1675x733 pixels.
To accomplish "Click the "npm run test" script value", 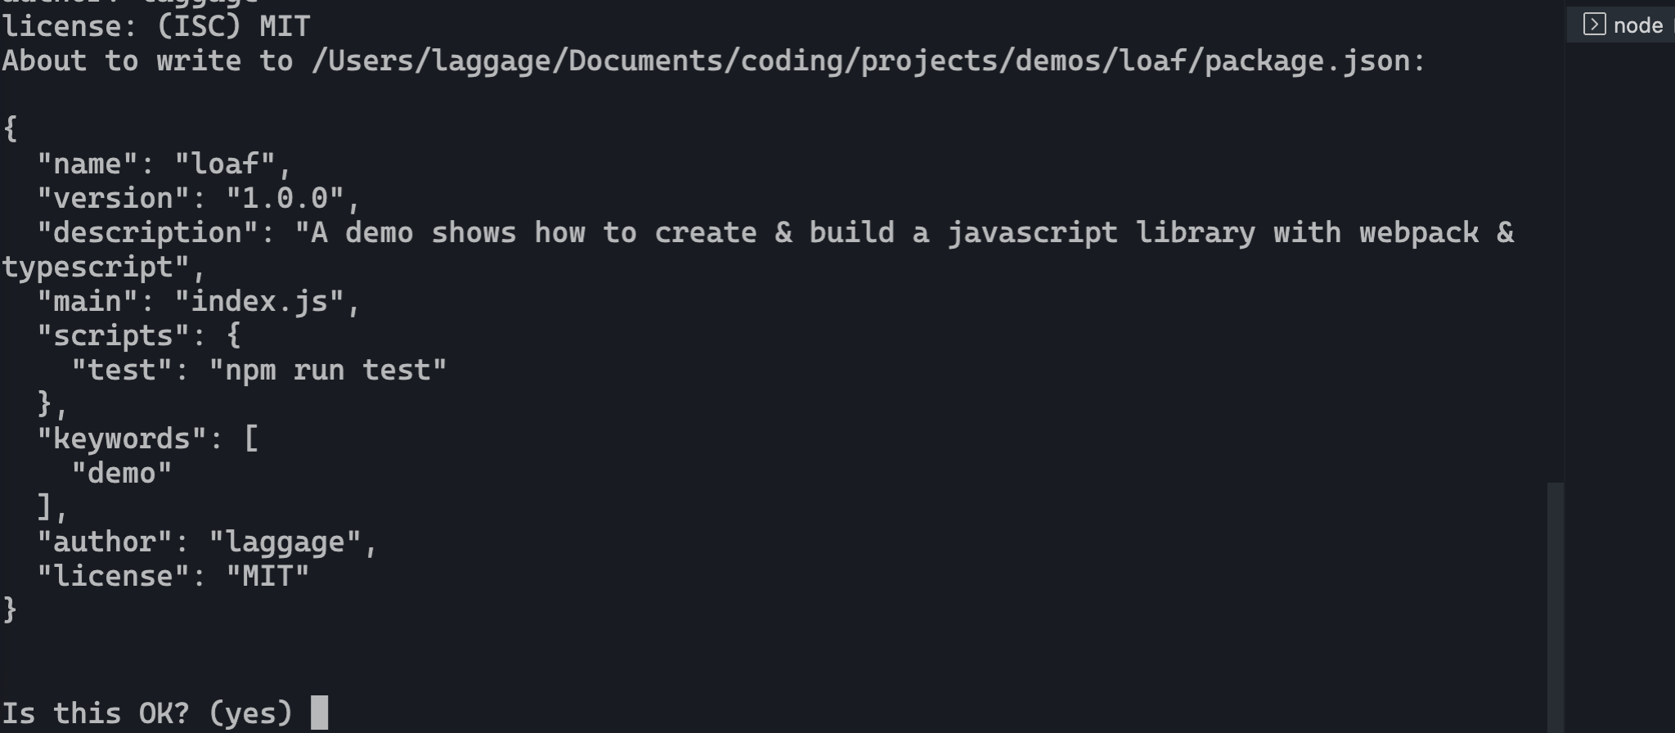I will (328, 370).
